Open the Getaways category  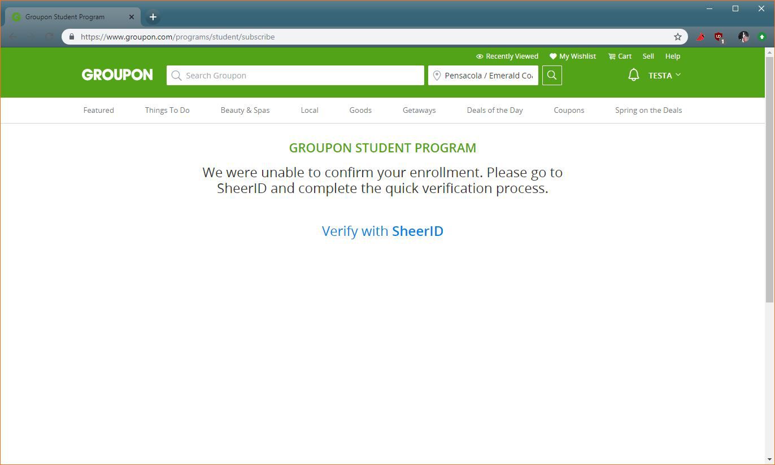click(419, 110)
